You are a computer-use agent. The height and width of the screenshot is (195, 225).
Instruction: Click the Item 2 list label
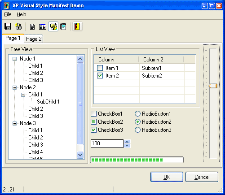click(112, 76)
